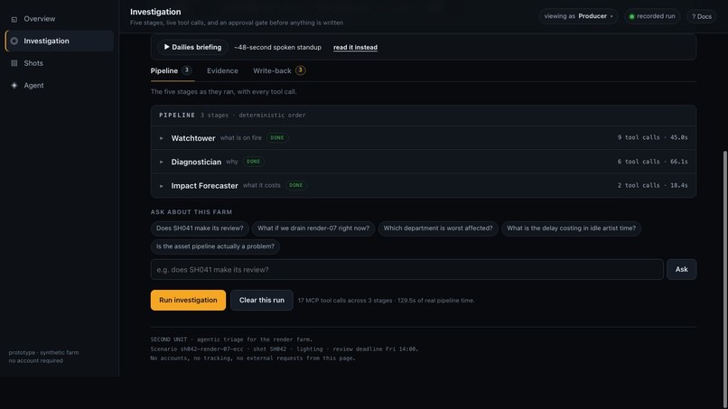Focus the farm question input field
Screen dimensions: 728x409
[406, 269]
